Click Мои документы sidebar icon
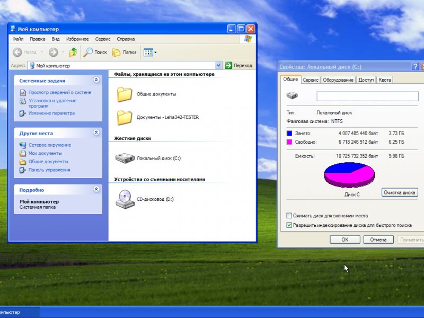 coord(23,153)
